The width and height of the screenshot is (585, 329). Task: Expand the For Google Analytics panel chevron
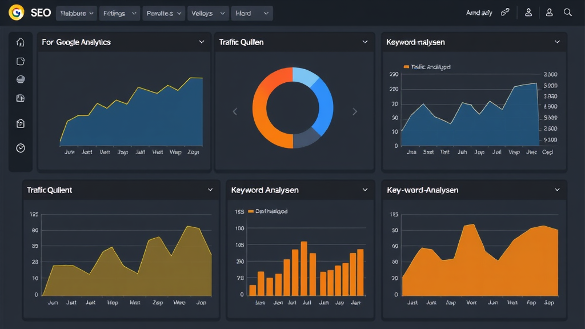(x=201, y=42)
